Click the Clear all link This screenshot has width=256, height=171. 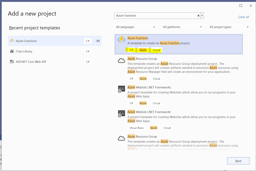(x=244, y=17)
